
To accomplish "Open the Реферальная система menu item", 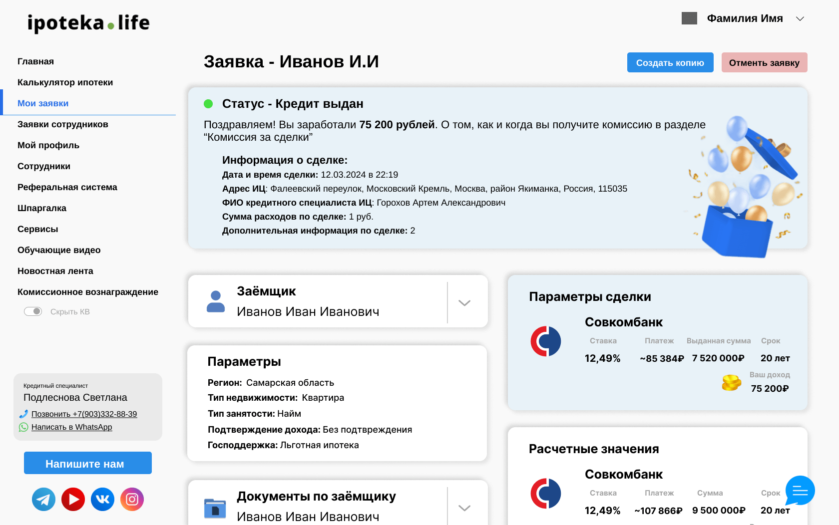I will (67, 187).
